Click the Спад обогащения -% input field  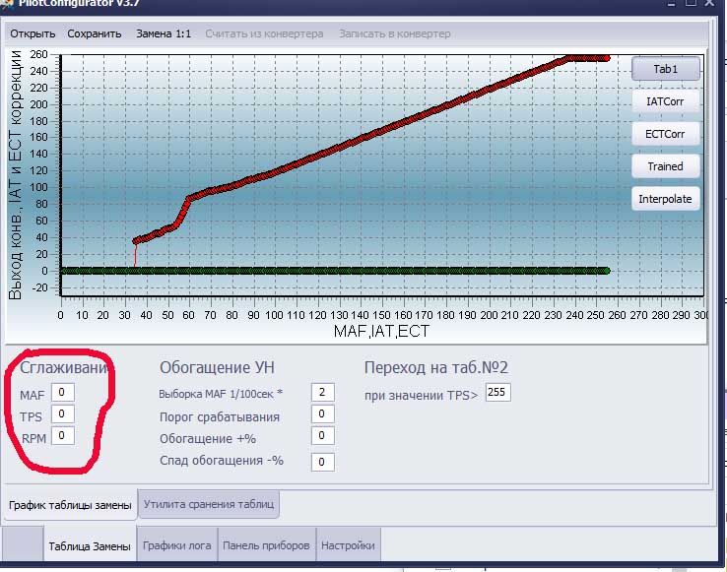323,462
